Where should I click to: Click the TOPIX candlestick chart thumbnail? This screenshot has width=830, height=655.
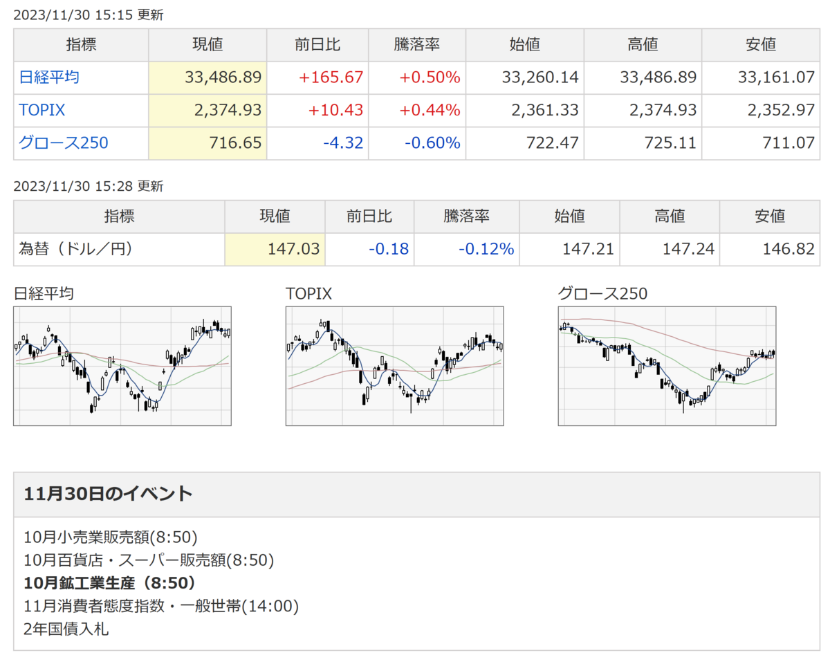click(394, 366)
